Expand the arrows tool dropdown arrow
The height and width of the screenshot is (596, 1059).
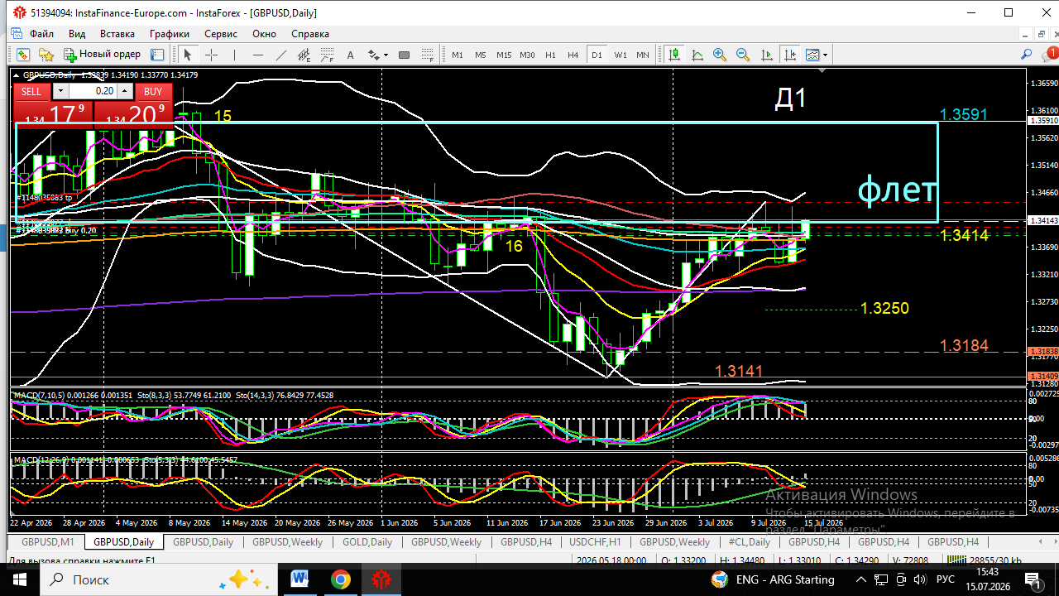click(x=385, y=55)
